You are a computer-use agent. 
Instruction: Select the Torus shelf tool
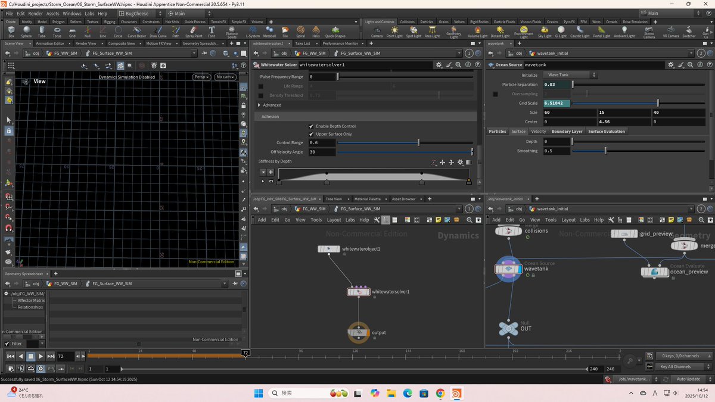coord(57,32)
